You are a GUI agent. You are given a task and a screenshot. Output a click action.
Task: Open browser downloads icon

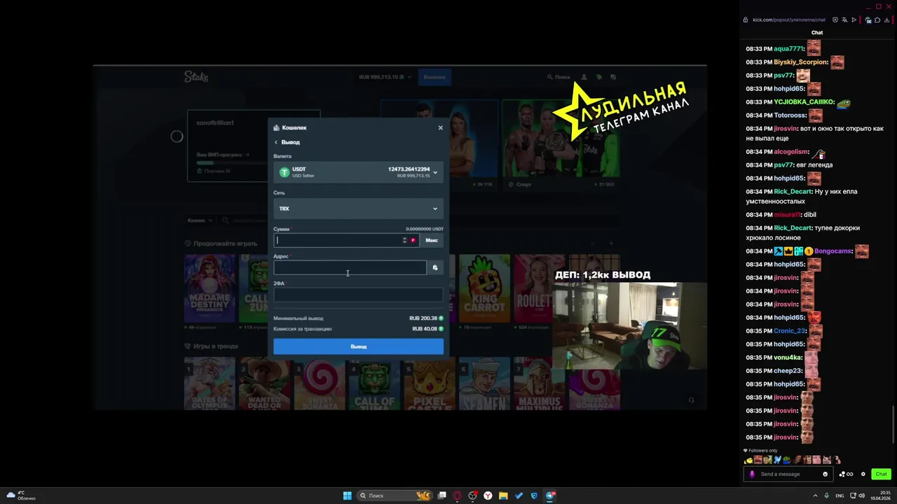pos(887,20)
